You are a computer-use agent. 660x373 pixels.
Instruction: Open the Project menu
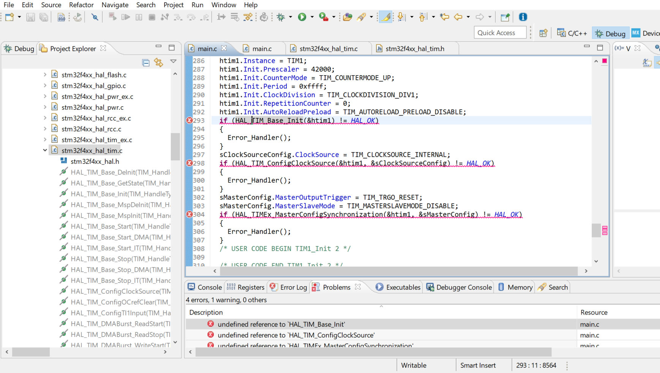[x=174, y=5]
